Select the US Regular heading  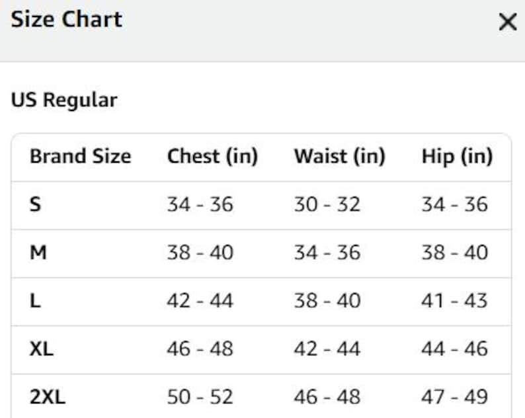pos(64,100)
